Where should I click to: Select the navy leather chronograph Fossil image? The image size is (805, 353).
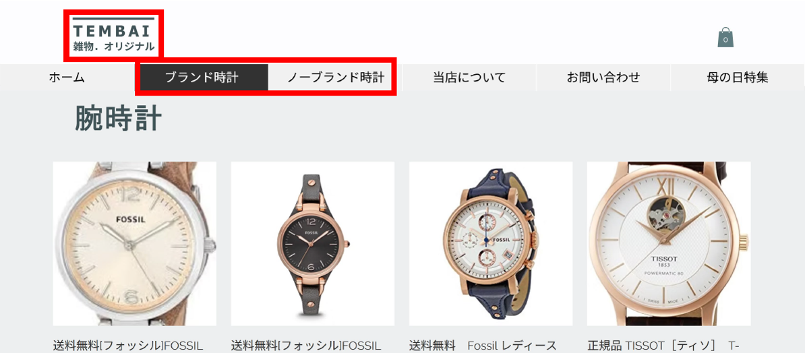click(491, 244)
